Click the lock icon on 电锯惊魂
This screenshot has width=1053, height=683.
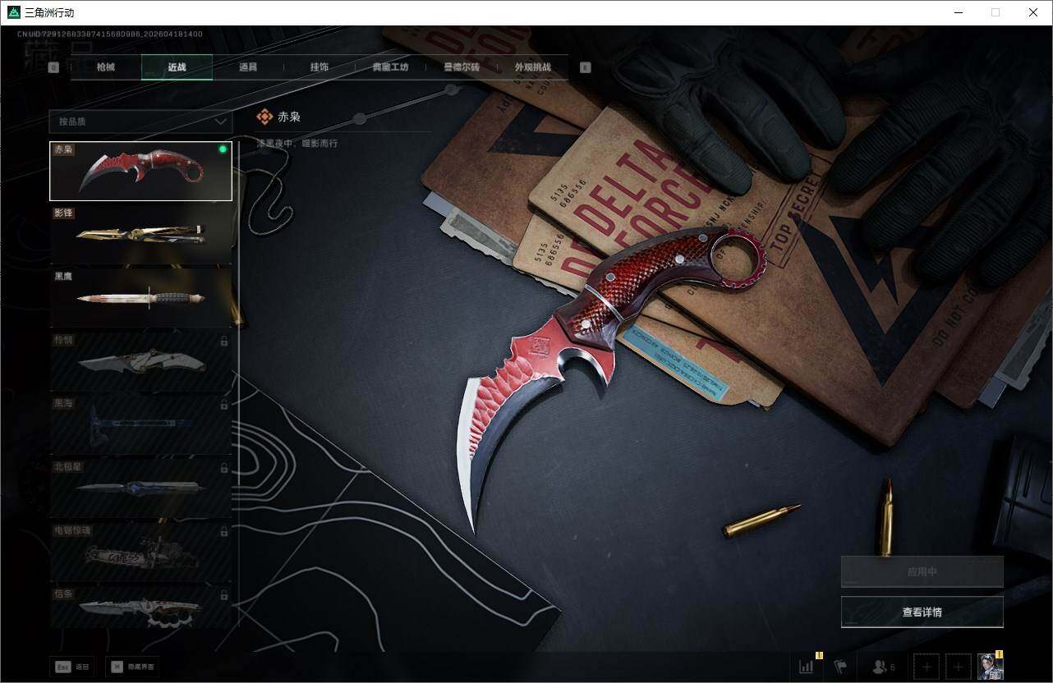224,531
